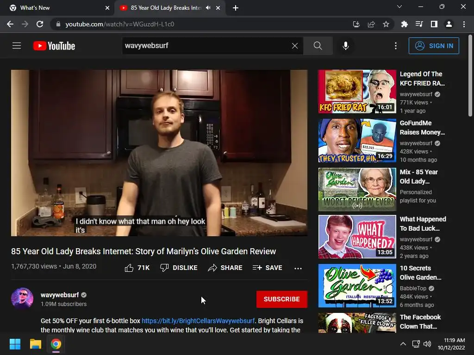
Task: Open Facebook's Killer Clown thumbnail
Action: click(x=357, y=323)
